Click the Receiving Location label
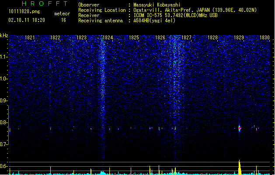The image size is (275, 175). [x=102, y=10]
